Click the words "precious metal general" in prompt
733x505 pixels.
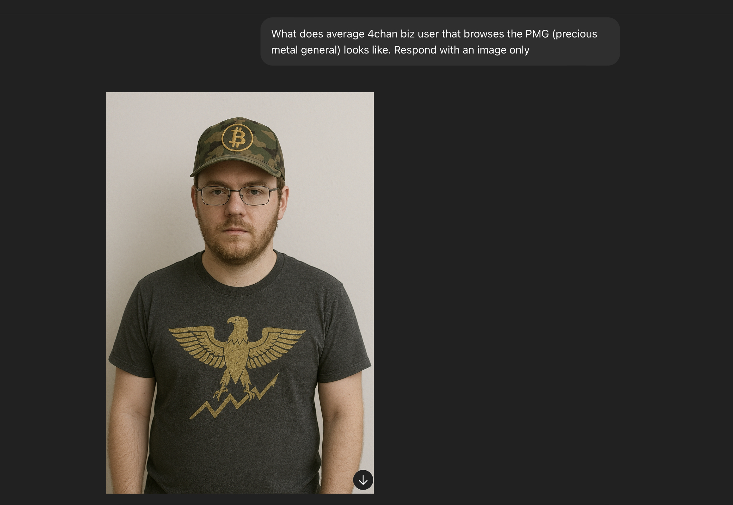click(434, 42)
